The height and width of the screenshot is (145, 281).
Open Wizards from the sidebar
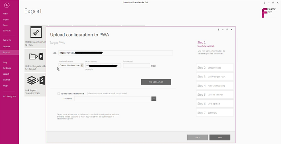point(7,40)
